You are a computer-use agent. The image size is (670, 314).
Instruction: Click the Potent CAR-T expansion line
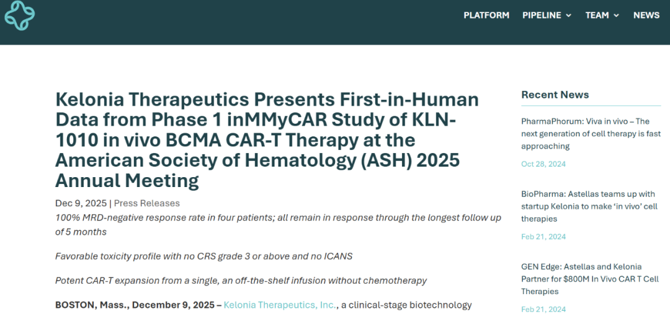pos(241,281)
